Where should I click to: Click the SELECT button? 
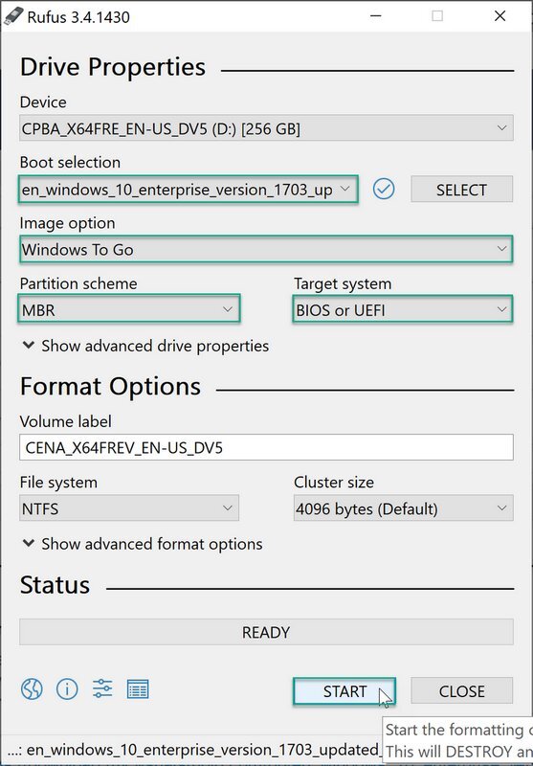coord(462,190)
